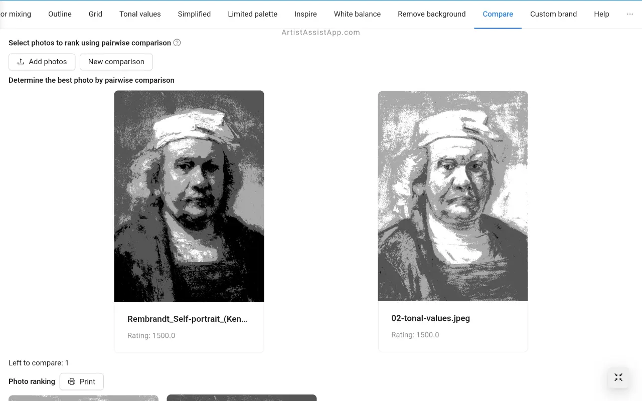Open the help tooltip icon beside pairwise comparison
Viewport: 642px width, 401px height.
coord(177,43)
